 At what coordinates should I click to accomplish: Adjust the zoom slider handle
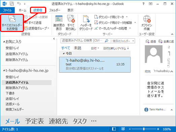(x=144, y=129)
